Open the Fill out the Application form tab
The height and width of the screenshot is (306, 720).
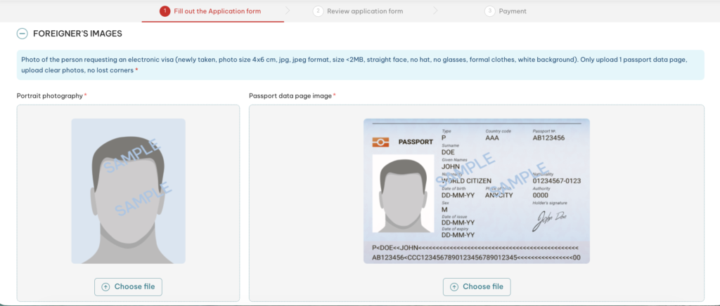pyautogui.click(x=212, y=11)
